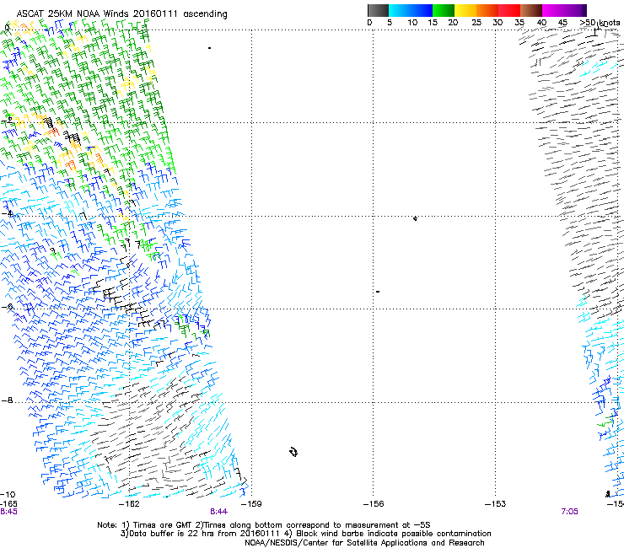Screen dimensions: 624x548
Task: Click the brown 35-40 knots color segment
Action: click(531, 10)
